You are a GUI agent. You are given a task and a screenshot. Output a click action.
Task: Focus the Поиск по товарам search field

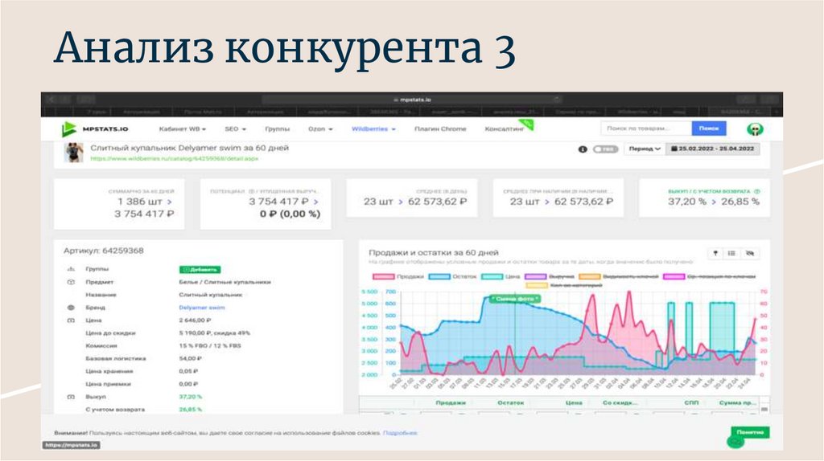click(x=646, y=129)
